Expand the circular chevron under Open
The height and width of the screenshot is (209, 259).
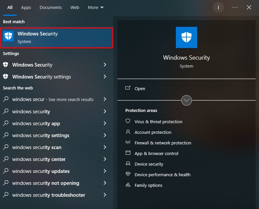point(186,100)
